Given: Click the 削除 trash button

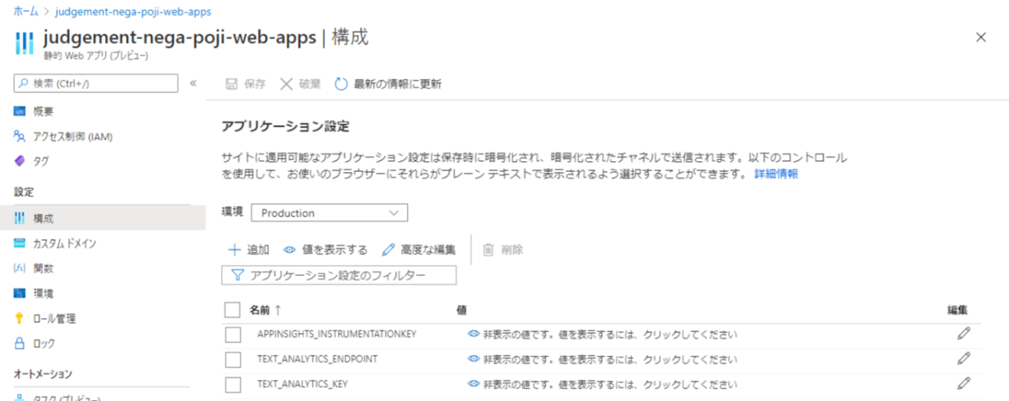Looking at the screenshot, I should (503, 249).
